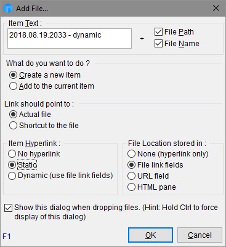Confirm with the OK button

tap(150, 235)
